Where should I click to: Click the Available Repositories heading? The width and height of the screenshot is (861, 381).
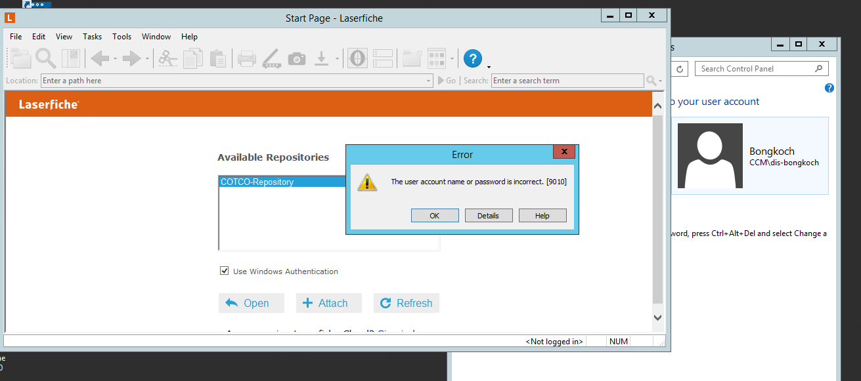tap(273, 157)
